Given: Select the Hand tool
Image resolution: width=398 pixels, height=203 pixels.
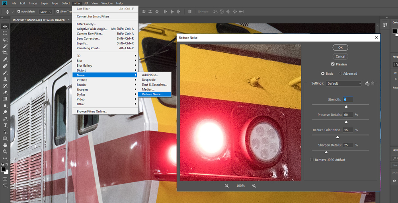Looking at the screenshot, I should click(5, 145).
